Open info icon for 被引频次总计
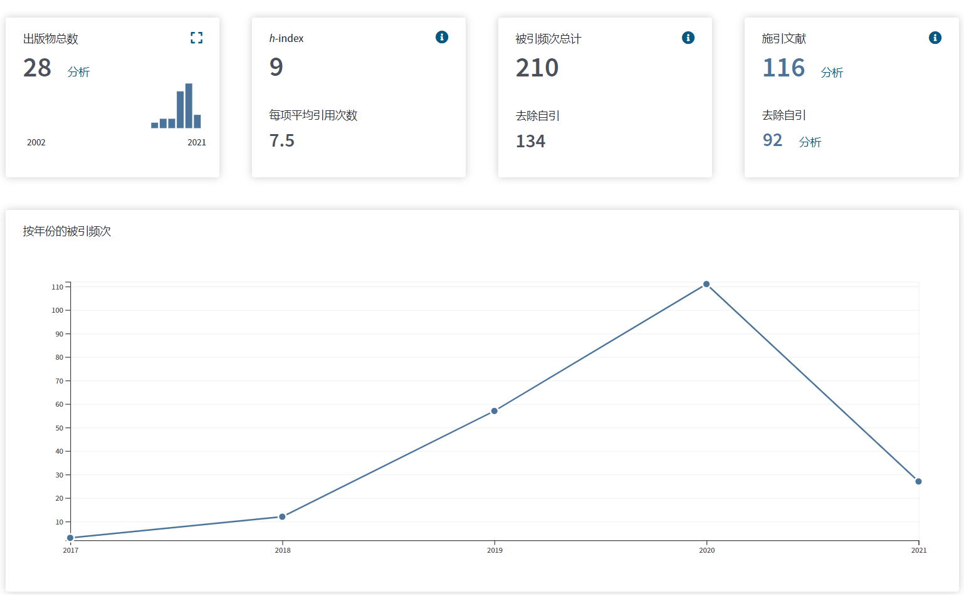964x596 pixels. point(688,38)
